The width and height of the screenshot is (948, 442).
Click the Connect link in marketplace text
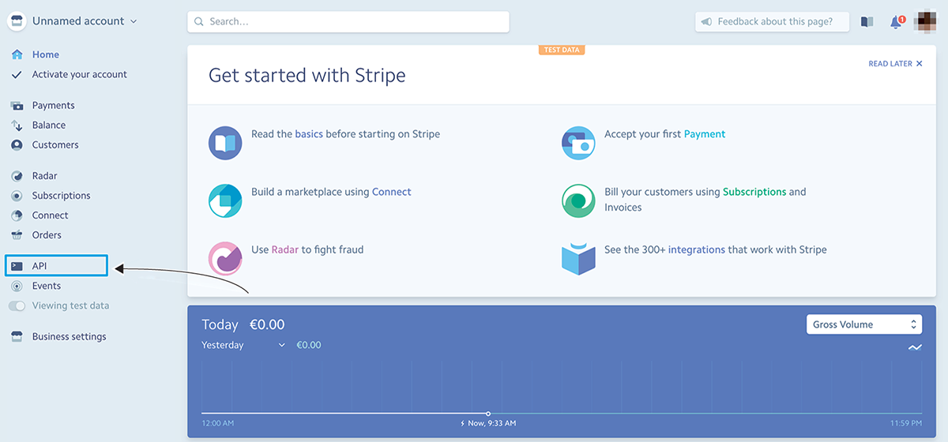(392, 192)
